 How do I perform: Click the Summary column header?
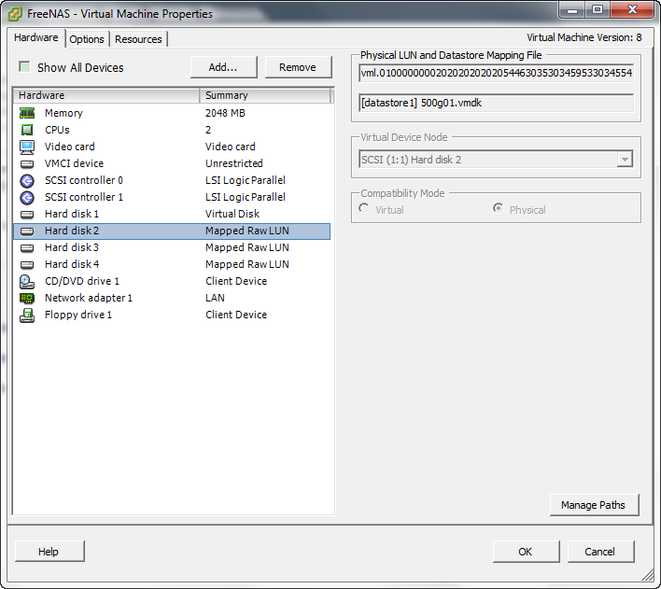[265, 95]
